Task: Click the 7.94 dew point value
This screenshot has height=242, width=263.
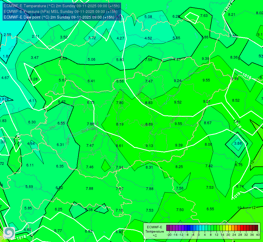Action: 120,168
